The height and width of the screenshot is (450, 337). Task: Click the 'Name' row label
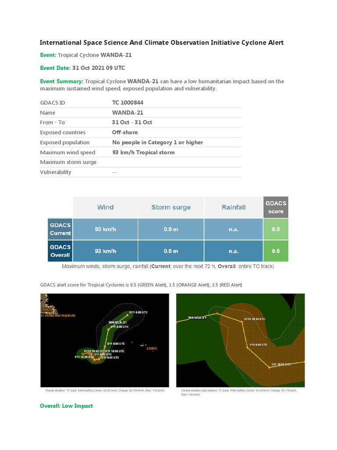pos(47,113)
